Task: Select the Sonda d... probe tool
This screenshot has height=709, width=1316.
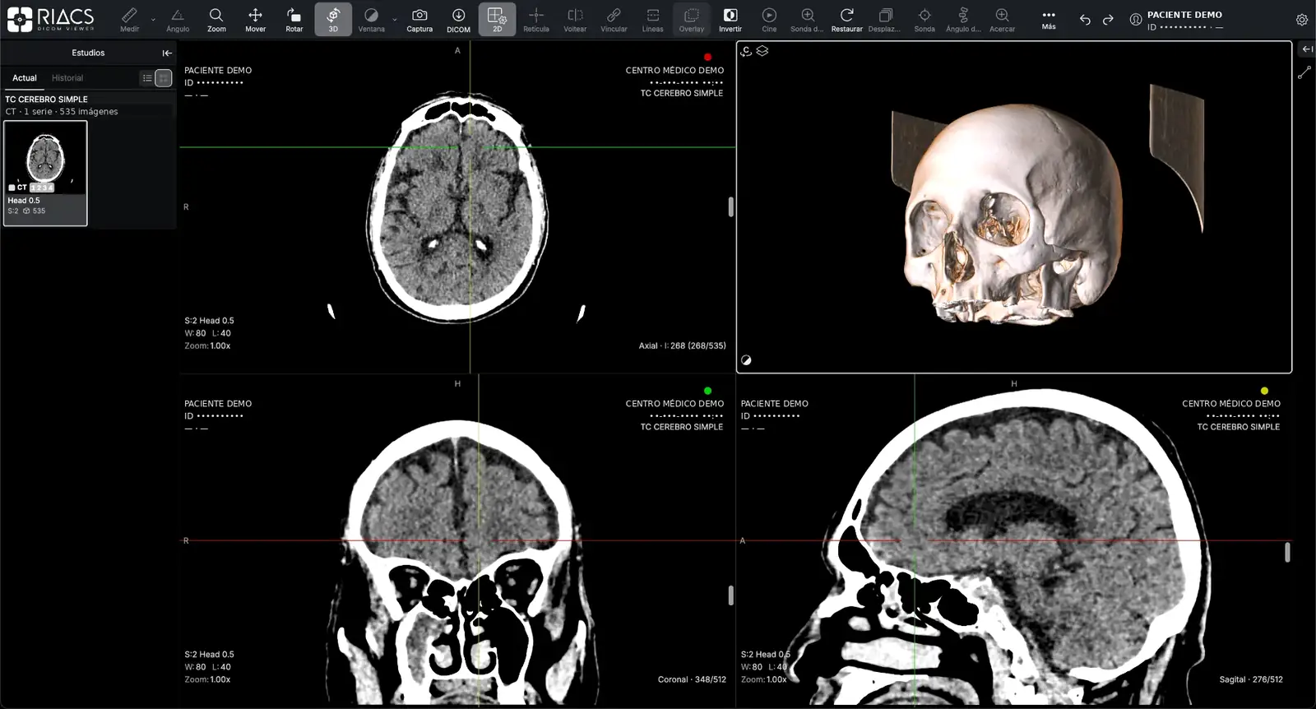Action: (807, 19)
